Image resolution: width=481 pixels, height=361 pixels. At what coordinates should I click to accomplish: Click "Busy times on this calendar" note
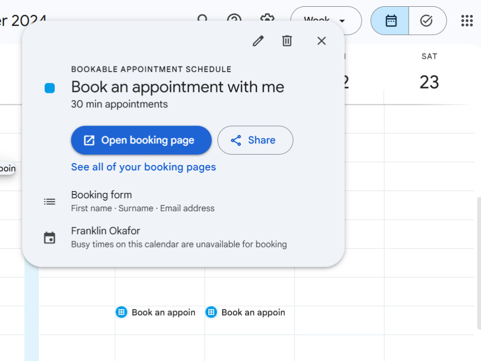pos(179,245)
